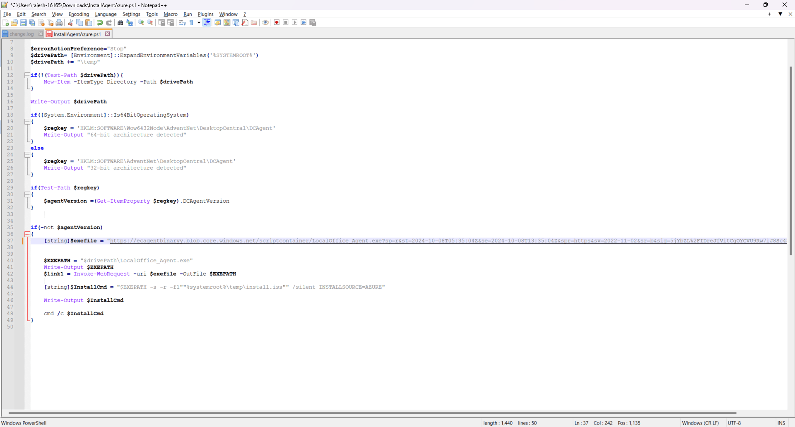Screen dimensions: 795x427
Task: Switch to the change.log tab
Action: pos(22,34)
